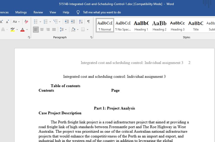This screenshot has height=142, width=215.
Task: Click Tell me what you want to do
Action: point(102,12)
